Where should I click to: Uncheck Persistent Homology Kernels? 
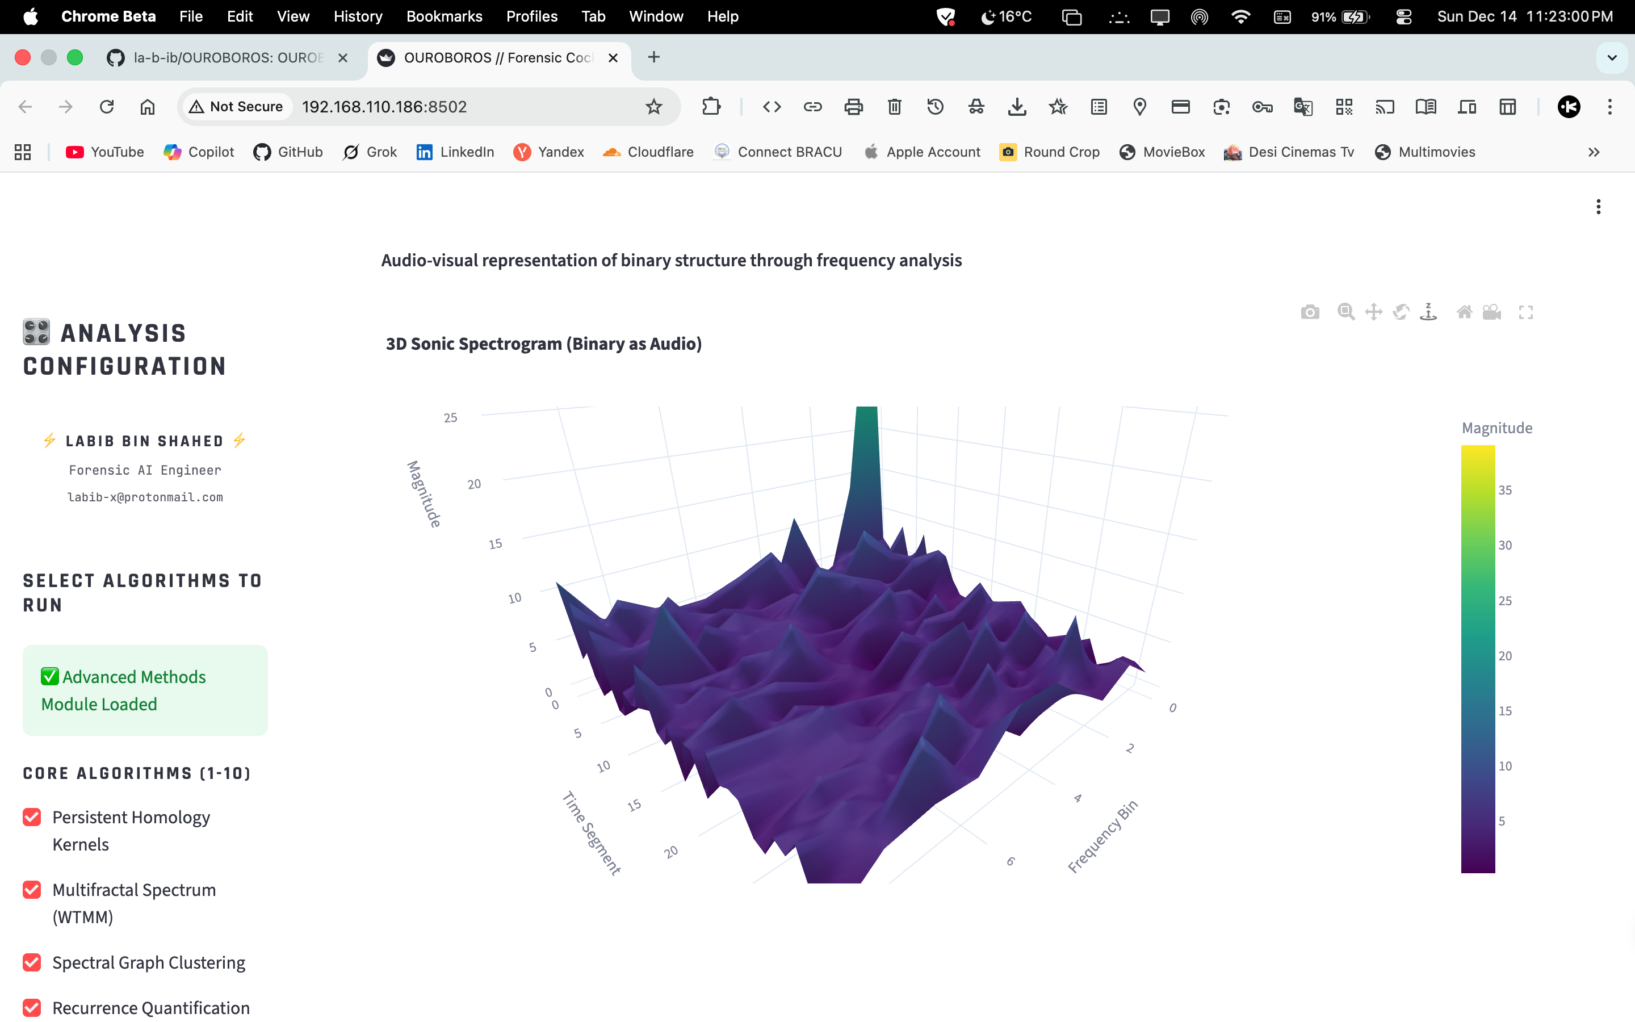coord(32,817)
